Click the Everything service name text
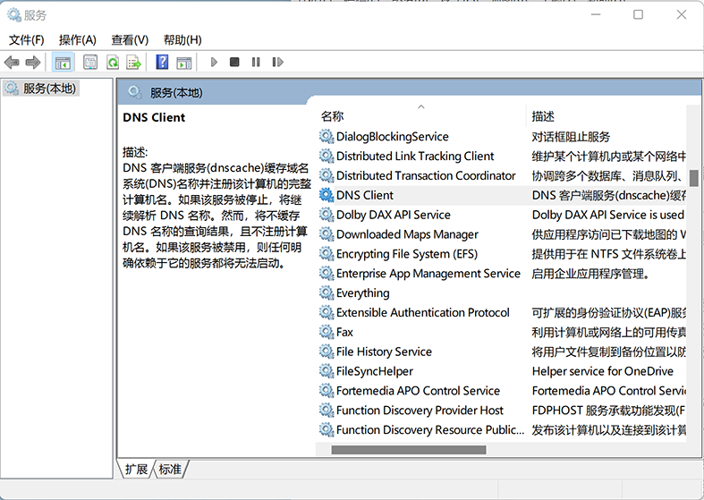This screenshot has width=704, height=500. coord(363,293)
